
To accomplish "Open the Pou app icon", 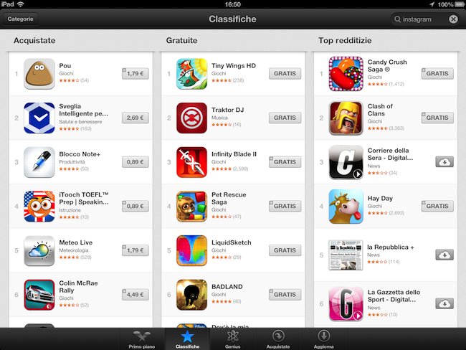I will point(39,74).
